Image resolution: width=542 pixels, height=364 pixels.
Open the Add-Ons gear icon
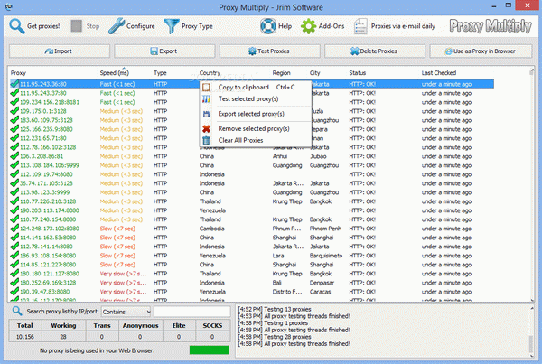pyautogui.click(x=308, y=26)
